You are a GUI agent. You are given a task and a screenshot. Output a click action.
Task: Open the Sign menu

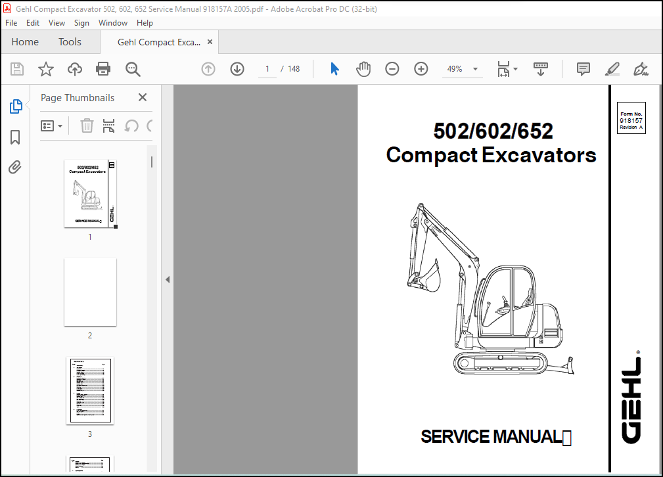(x=81, y=23)
